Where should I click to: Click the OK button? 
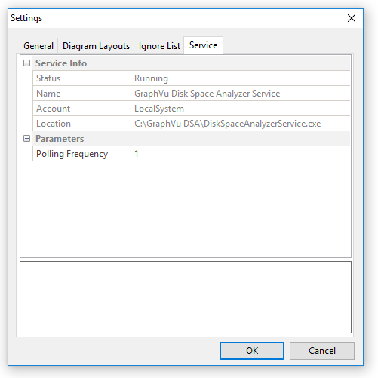point(252,351)
